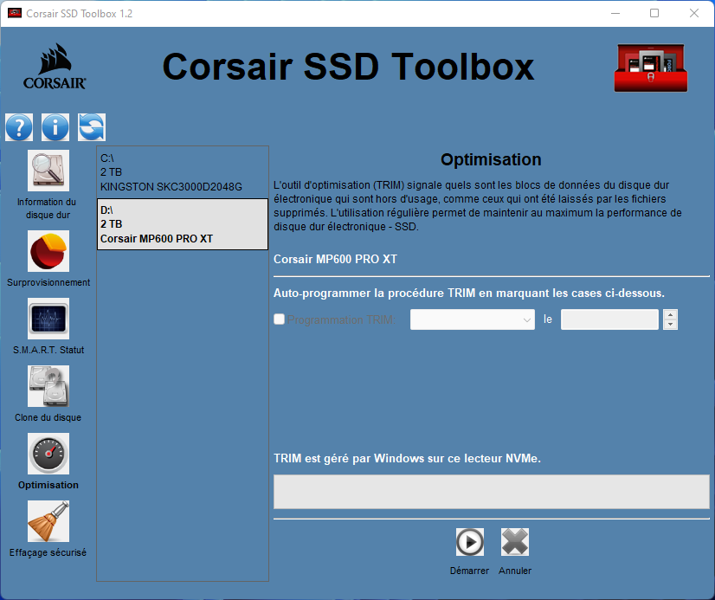
Task: Click the TRIM schedule time field
Action: [609, 319]
